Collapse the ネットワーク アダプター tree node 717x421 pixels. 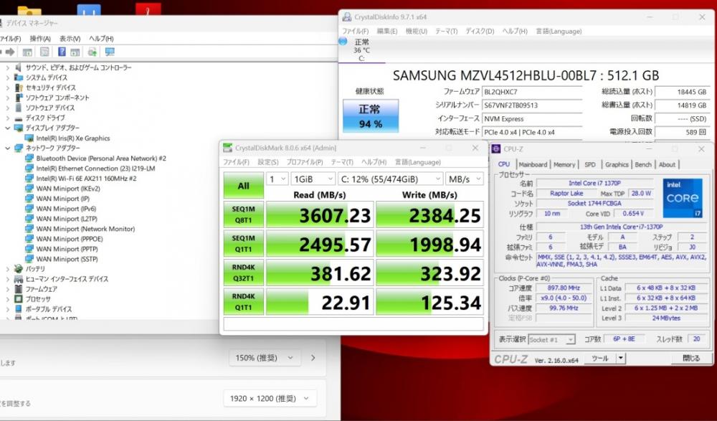(7, 148)
